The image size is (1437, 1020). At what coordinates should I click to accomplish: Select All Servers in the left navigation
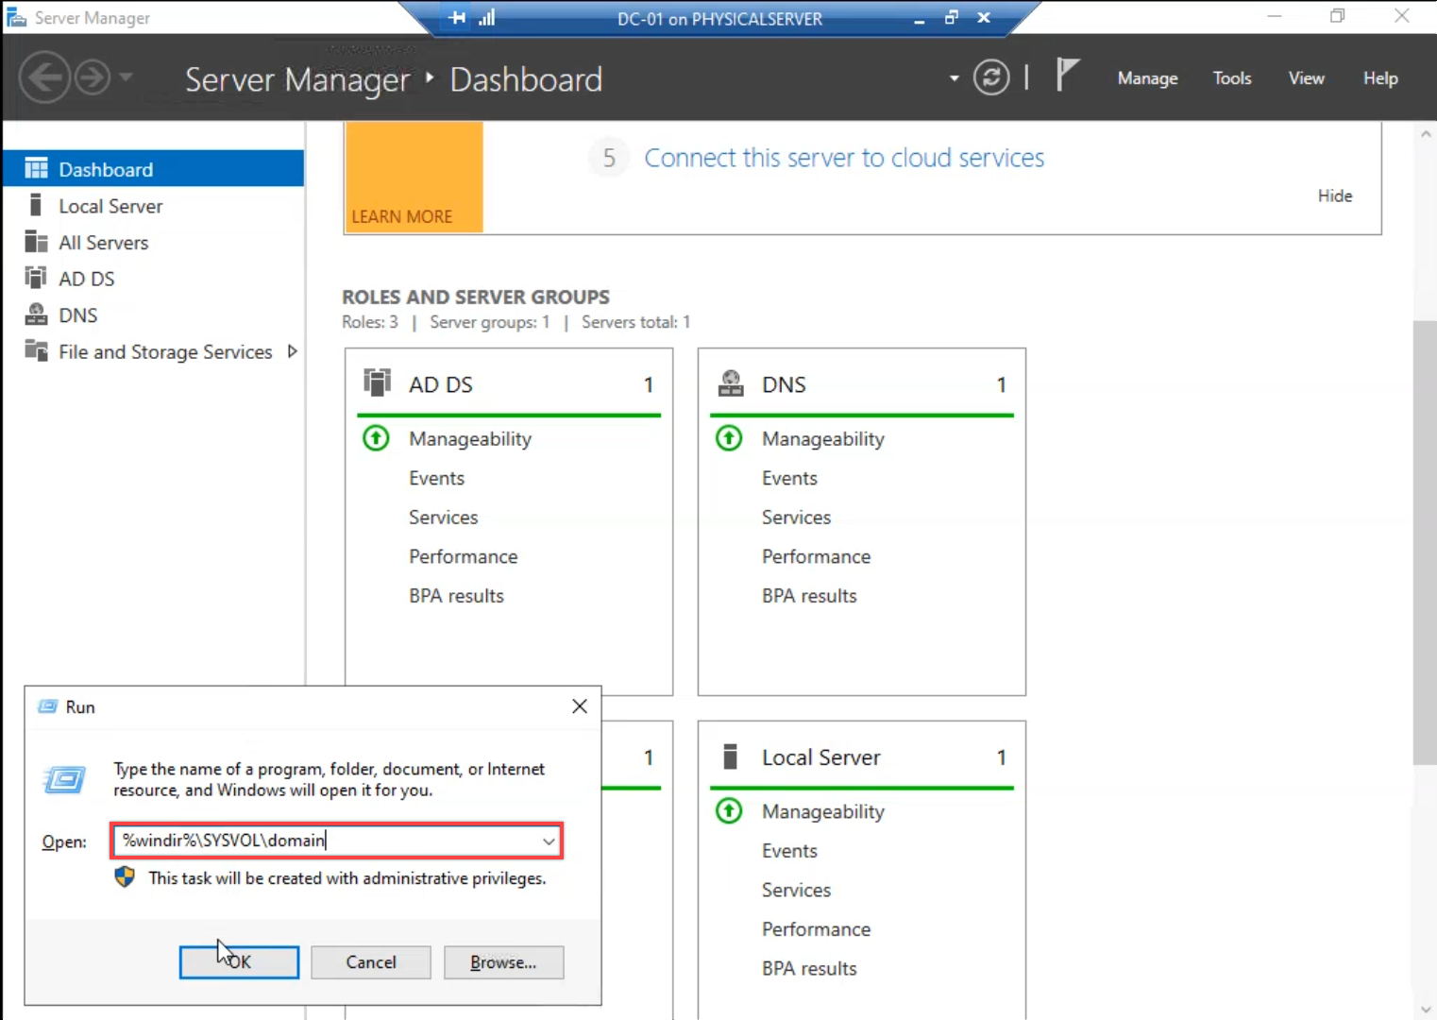[x=153, y=243]
